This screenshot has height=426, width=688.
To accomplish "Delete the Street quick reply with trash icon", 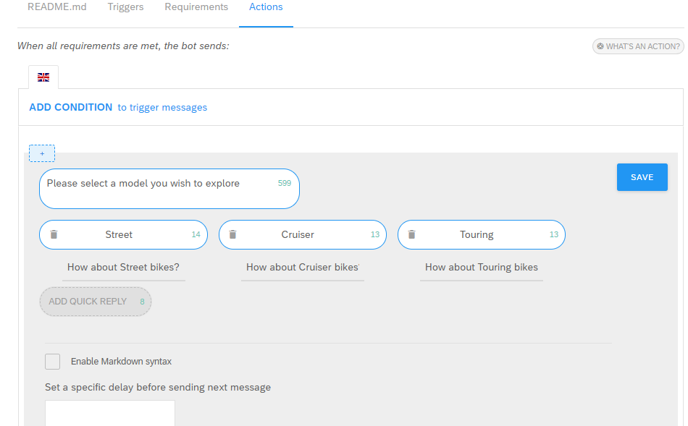I will [54, 234].
